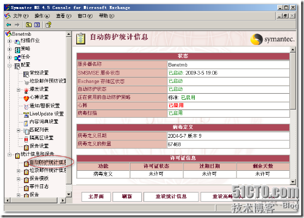Click the 任务 tasks icon
This screenshot has width=304, height=218.
click(x=17, y=58)
